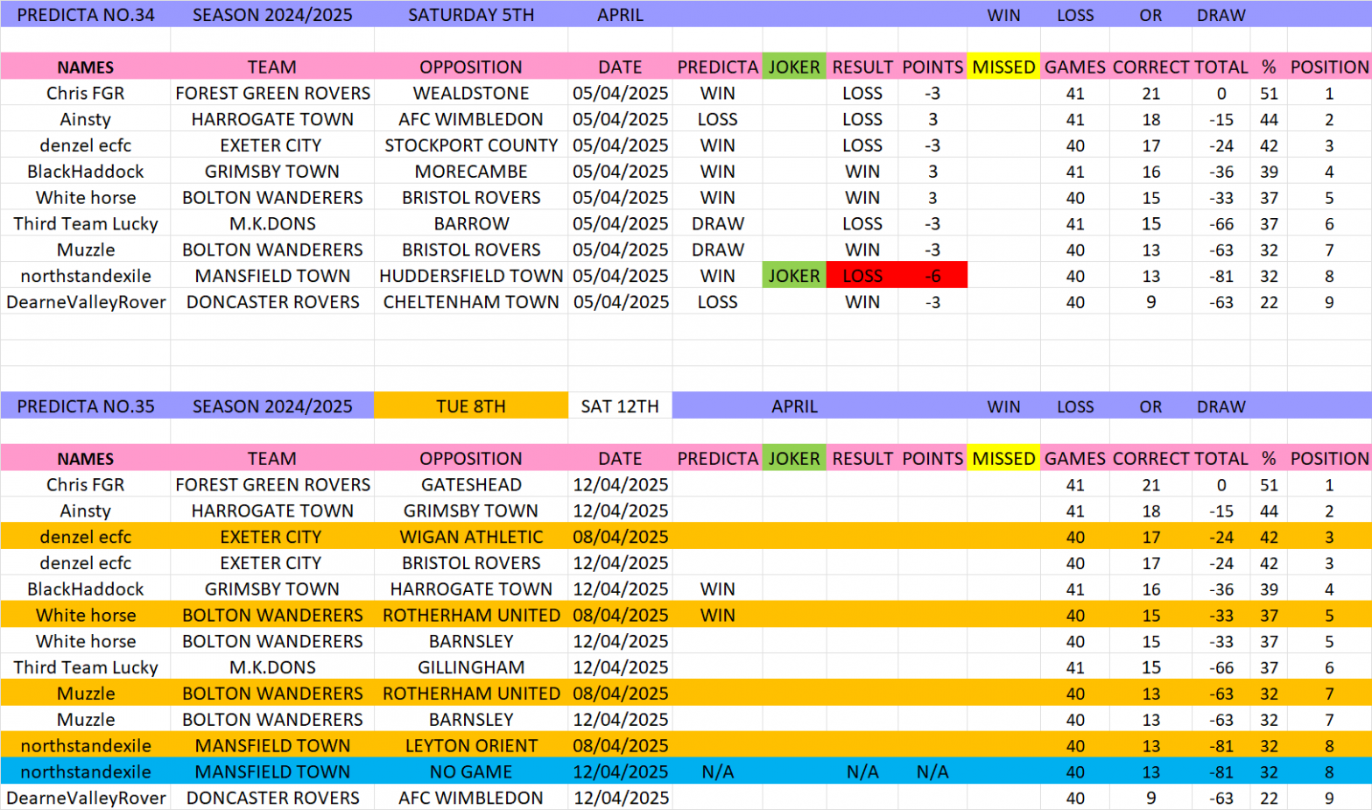Click yellow MISSED header in Predicta 34 table
Image resolution: width=1372 pixels, height=810 pixels.
coord(1003,67)
